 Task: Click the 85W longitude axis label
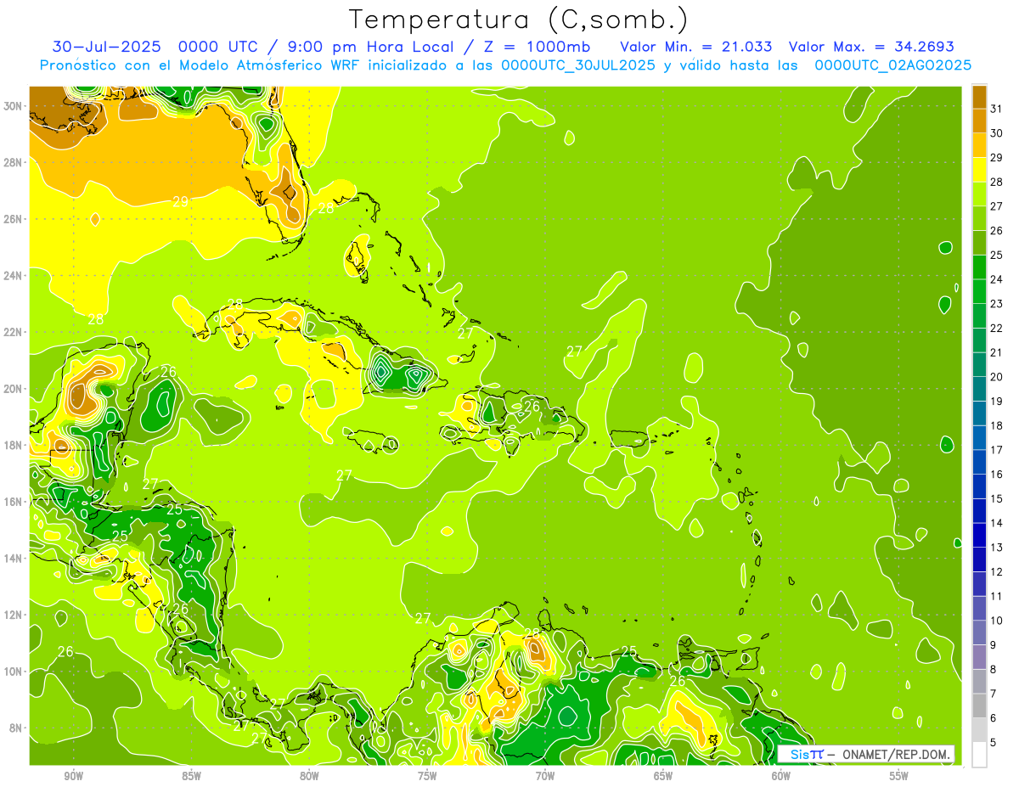pos(191,776)
